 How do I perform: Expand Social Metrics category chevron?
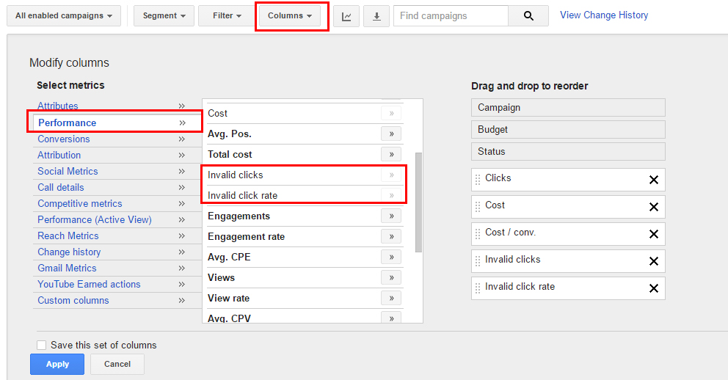pos(181,171)
